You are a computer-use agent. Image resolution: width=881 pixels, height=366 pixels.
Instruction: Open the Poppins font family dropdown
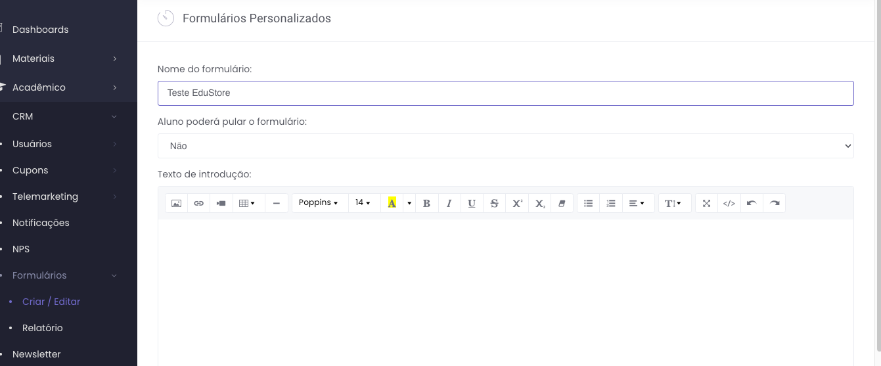click(319, 203)
